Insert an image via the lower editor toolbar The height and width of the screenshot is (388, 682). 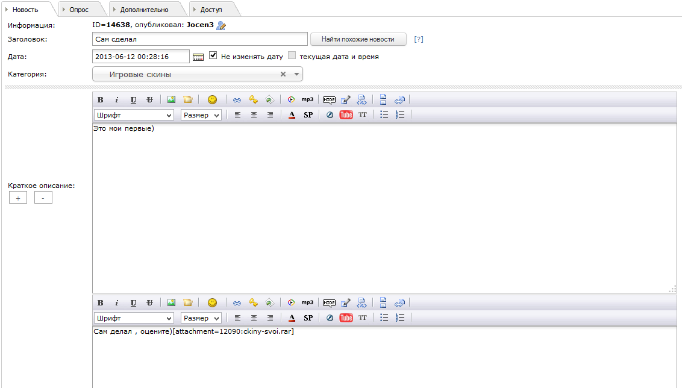tap(172, 303)
